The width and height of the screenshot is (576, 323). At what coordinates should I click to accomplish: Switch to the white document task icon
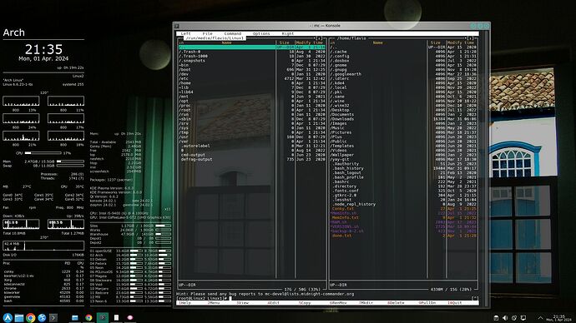click(116, 317)
